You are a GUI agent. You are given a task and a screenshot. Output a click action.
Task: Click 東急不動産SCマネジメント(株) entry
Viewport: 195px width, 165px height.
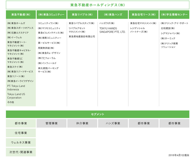tap(15, 60)
